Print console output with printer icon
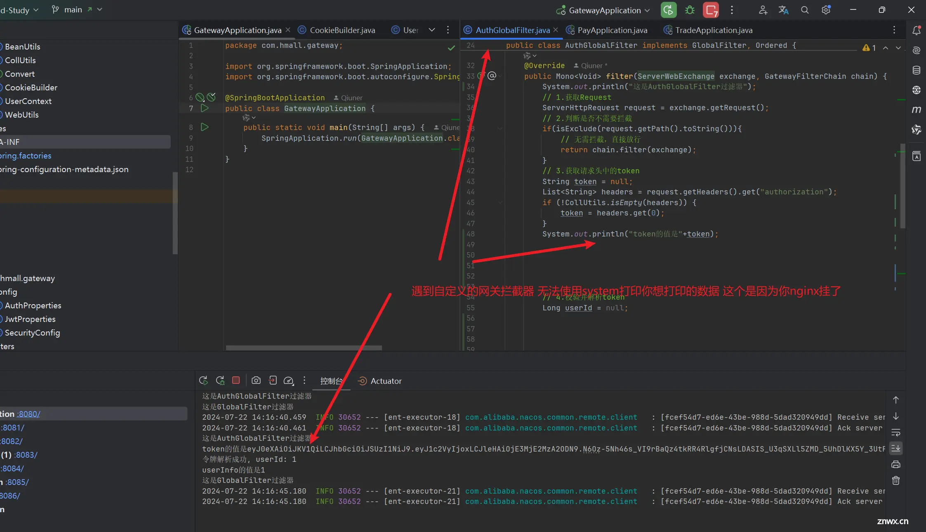Image resolution: width=926 pixels, height=532 pixels. [x=896, y=464]
